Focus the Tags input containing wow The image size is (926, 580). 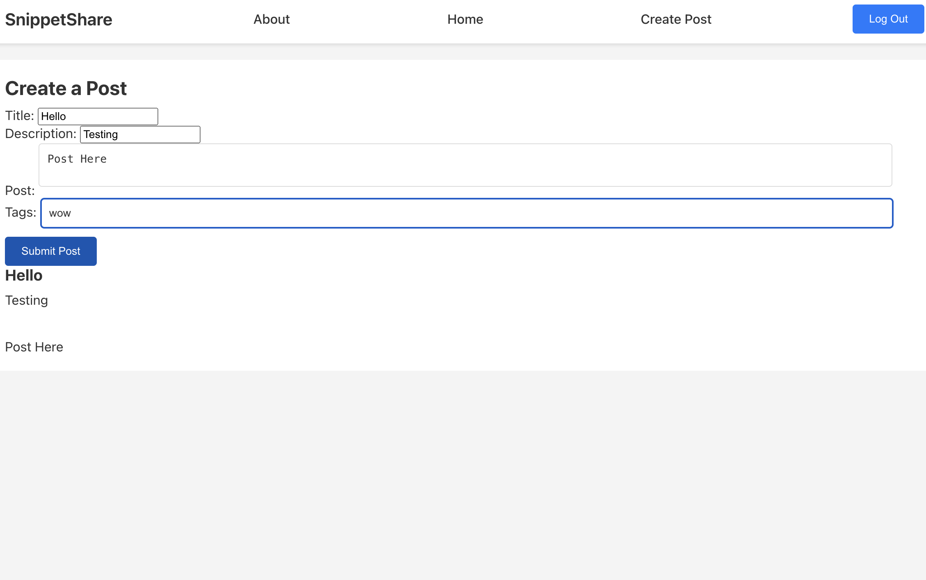pyautogui.click(x=467, y=213)
